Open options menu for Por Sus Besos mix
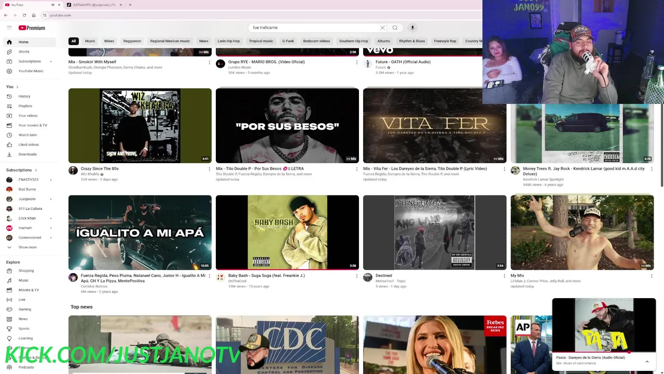 pos(357,169)
